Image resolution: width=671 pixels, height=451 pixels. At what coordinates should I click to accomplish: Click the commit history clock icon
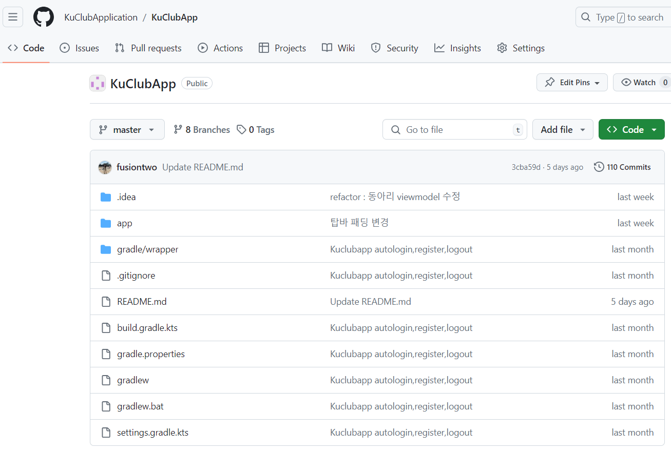(x=599, y=167)
